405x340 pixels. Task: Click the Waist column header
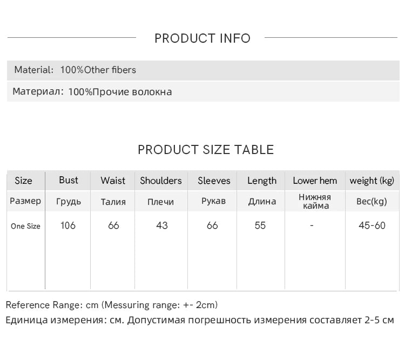pos(113,181)
